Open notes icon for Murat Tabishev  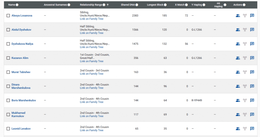(x=252, y=72)
